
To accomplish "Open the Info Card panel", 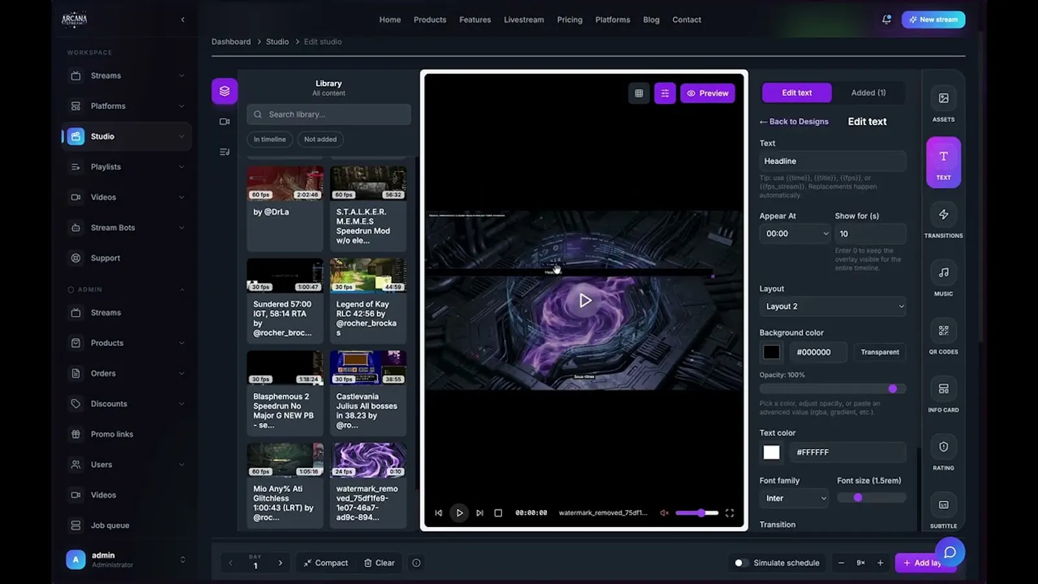I will pos(943,389).
